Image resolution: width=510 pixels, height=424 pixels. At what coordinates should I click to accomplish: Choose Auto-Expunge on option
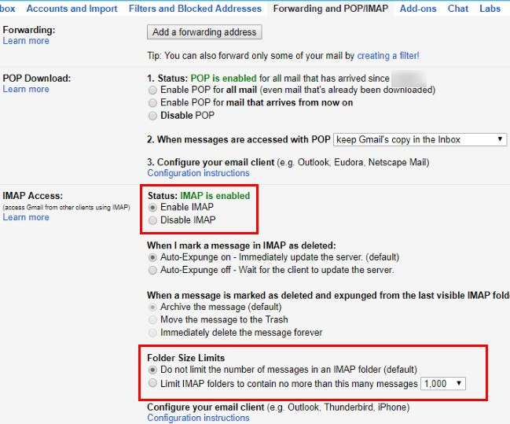click(x=152, y=257)
